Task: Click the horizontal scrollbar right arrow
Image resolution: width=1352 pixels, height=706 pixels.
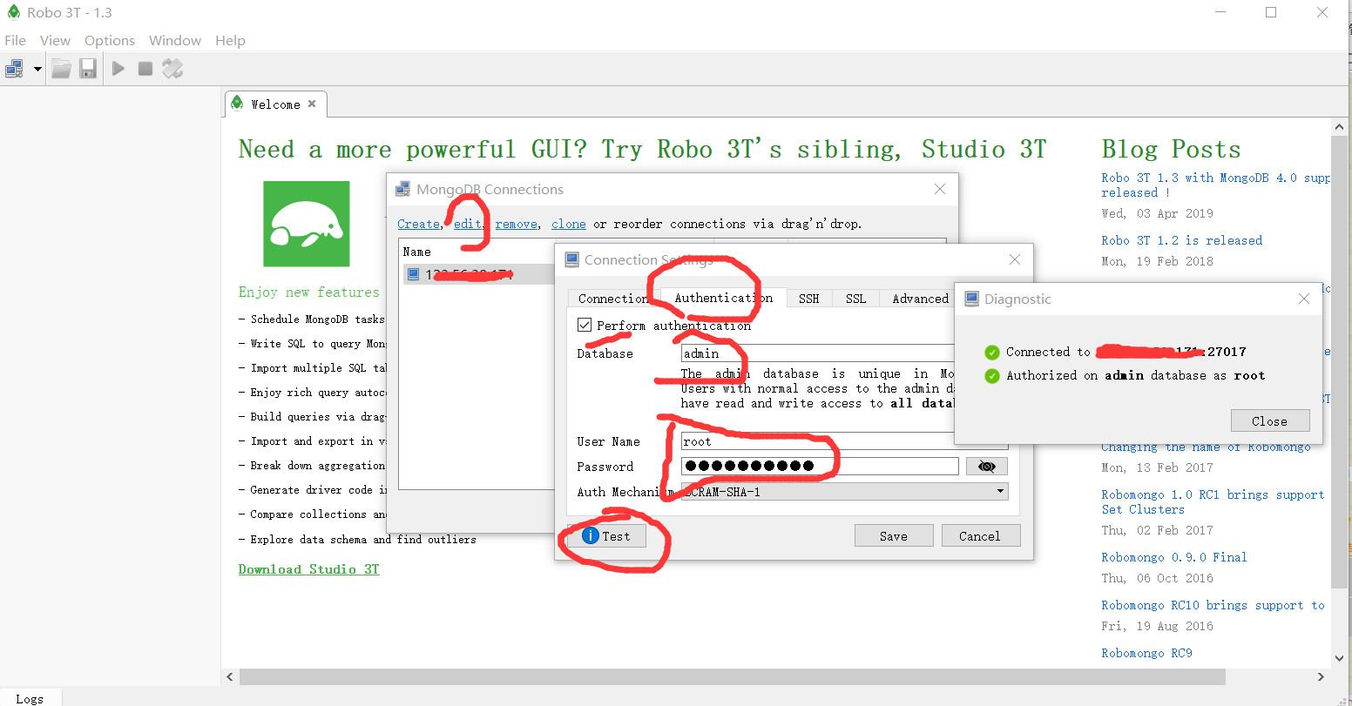Action: (1321, 676)
